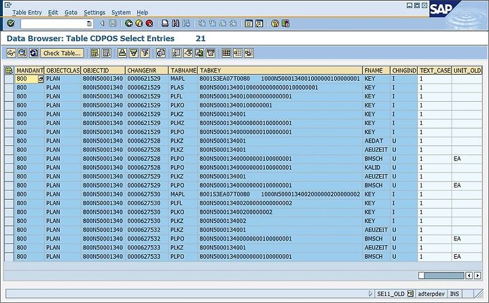This screenshot has height=303, width=489.
Task: Click the CHANGENR column header
Action: click(147, 71)
